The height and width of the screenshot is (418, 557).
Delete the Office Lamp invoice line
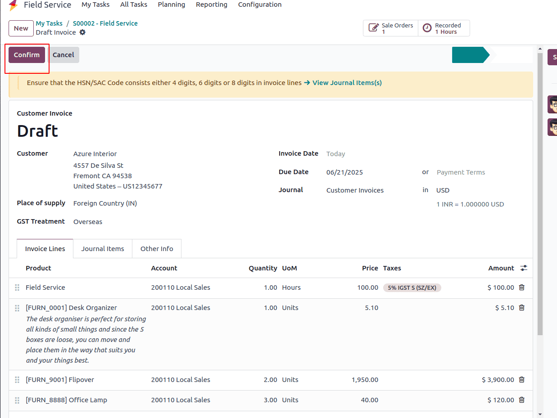click(521, 400)
